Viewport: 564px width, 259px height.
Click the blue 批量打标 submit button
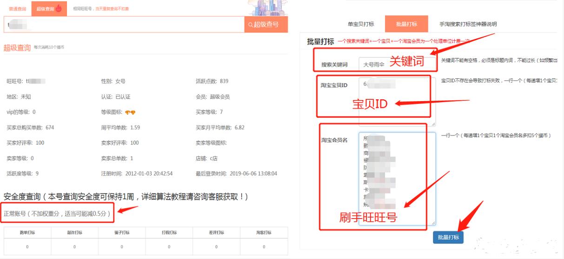pos(448,237)
